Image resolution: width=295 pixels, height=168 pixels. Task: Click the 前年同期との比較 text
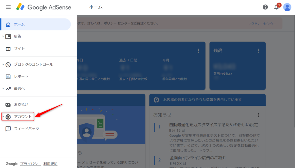(x=175, y=79)
